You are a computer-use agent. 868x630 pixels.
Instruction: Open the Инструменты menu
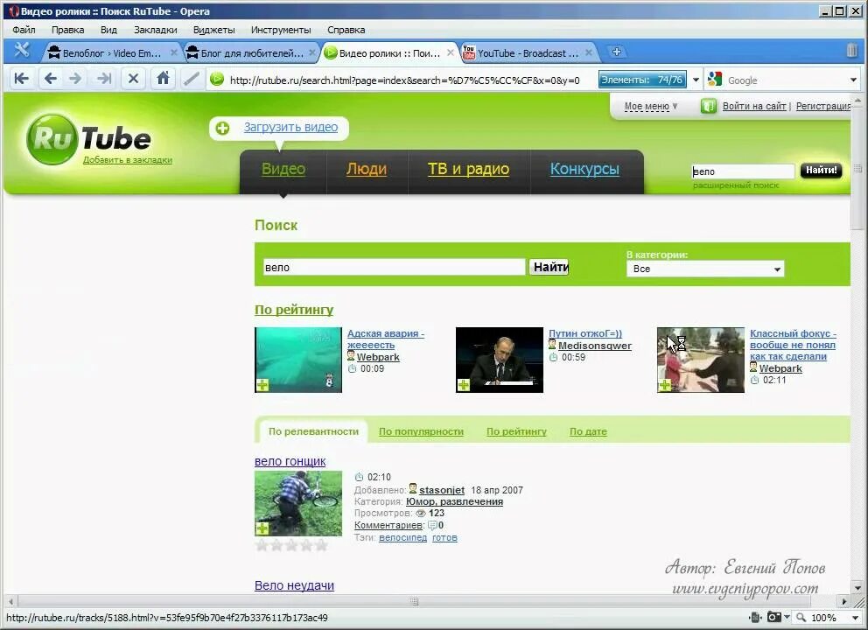tap(281, 30)
